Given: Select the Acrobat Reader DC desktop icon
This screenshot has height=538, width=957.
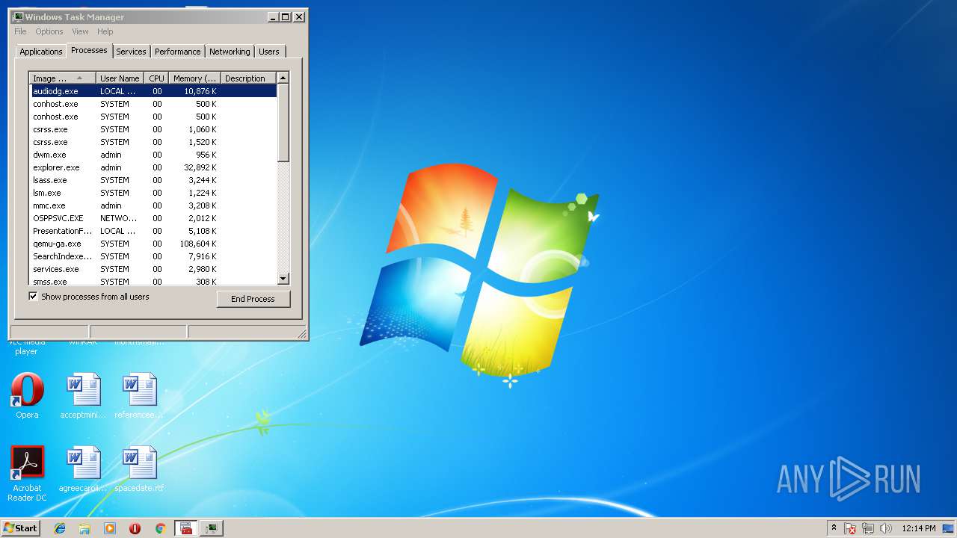Looking at the screenshot, I should pyautogui.click(x=27, y=474).
